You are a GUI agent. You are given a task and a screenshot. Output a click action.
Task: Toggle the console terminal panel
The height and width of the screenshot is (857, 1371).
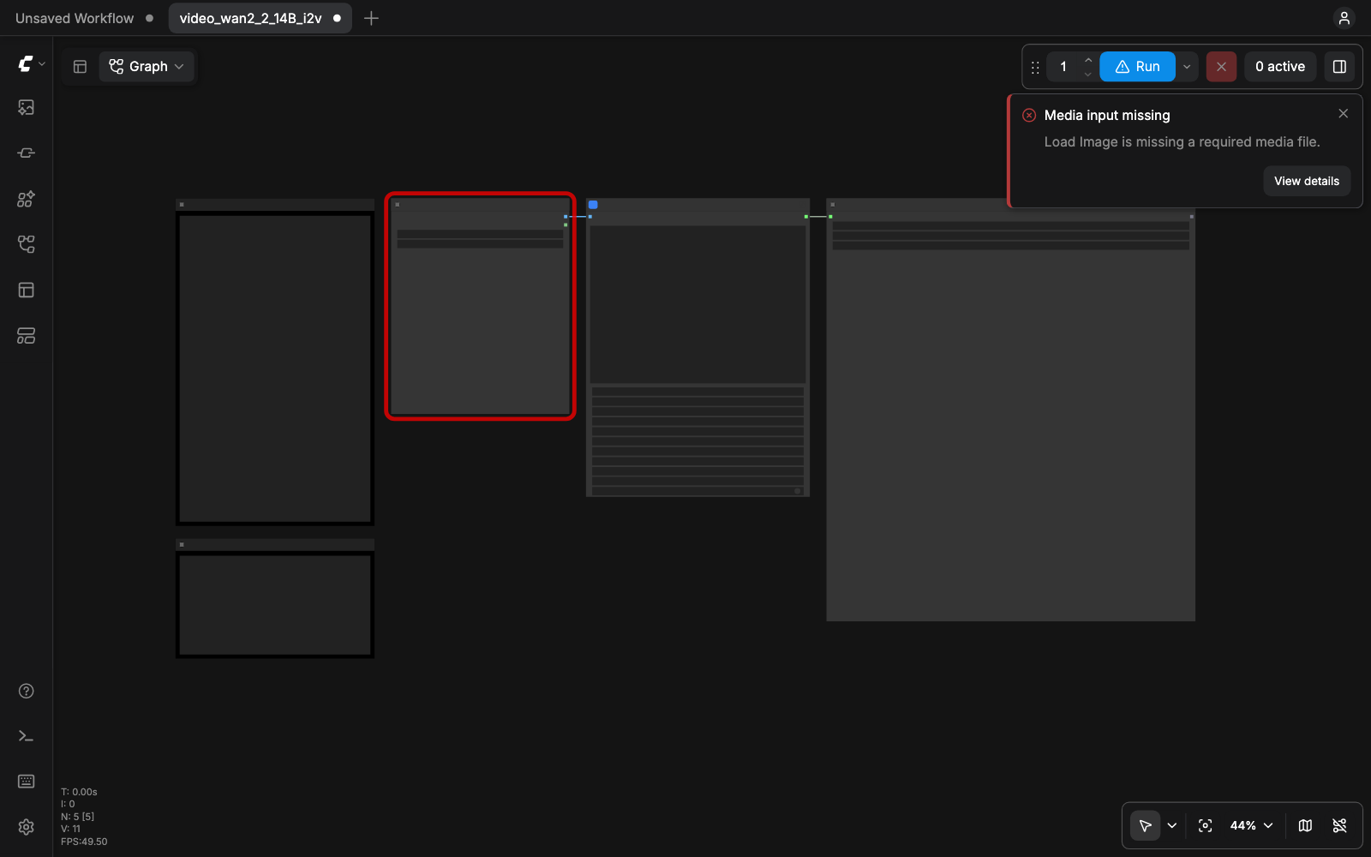[27, 736]
